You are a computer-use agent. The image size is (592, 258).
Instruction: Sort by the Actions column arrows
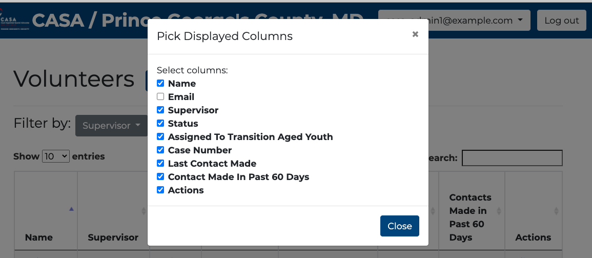pos(556,211)
